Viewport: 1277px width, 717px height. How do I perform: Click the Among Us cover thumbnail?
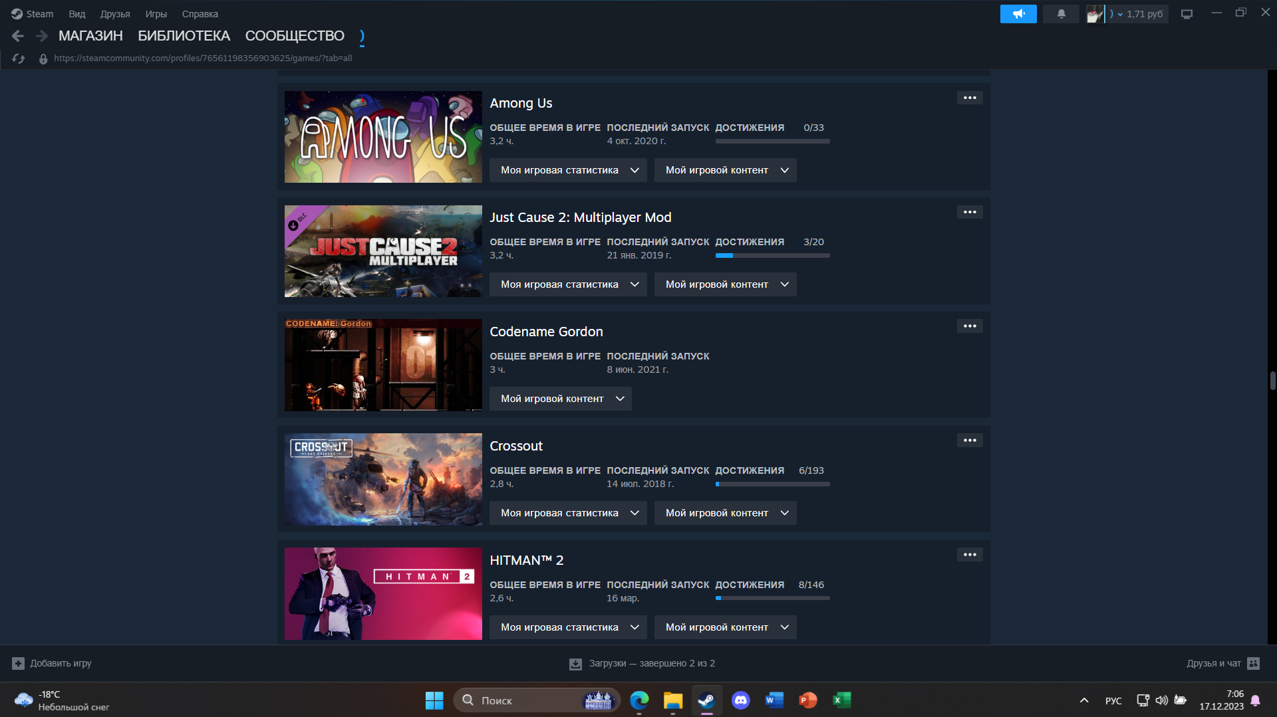(383, 137)
